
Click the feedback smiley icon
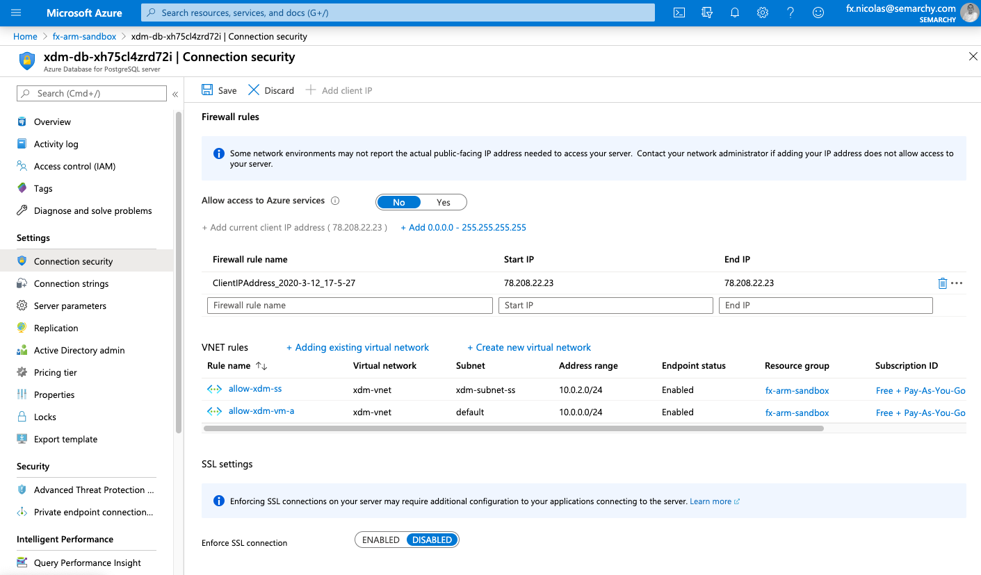point(818,12)
